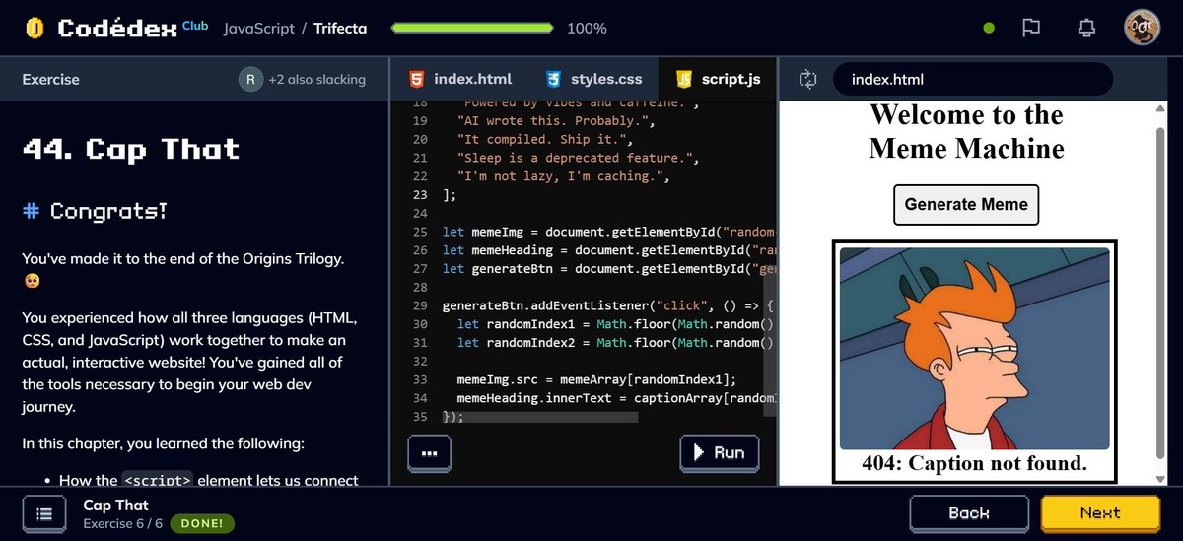The width and height of the screenshot is (1183, 541).
Task: Click the 'Exercise 6 / 6' label
Action: tap(122, 523)
